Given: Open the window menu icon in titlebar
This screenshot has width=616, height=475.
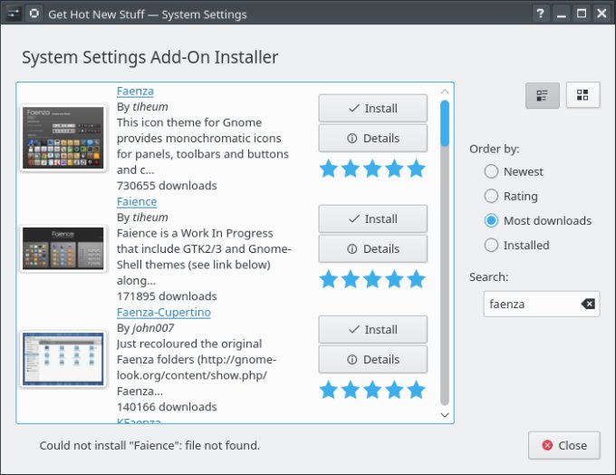Looking at the screenshot, I should (x=12, y=14).
